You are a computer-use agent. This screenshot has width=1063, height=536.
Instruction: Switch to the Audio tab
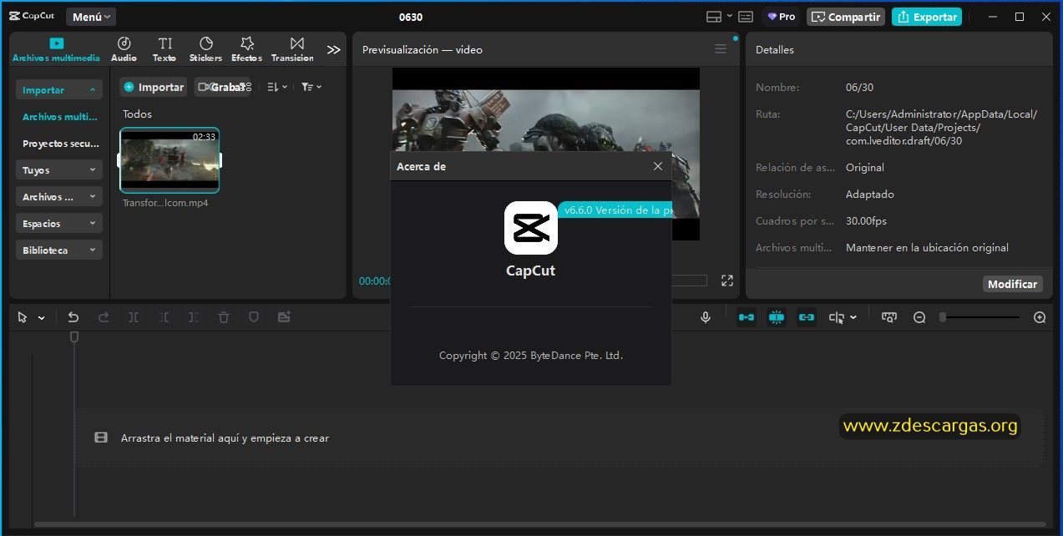(124, 50)
